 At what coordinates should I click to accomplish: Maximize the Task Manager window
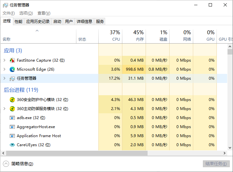coord(210,5)
